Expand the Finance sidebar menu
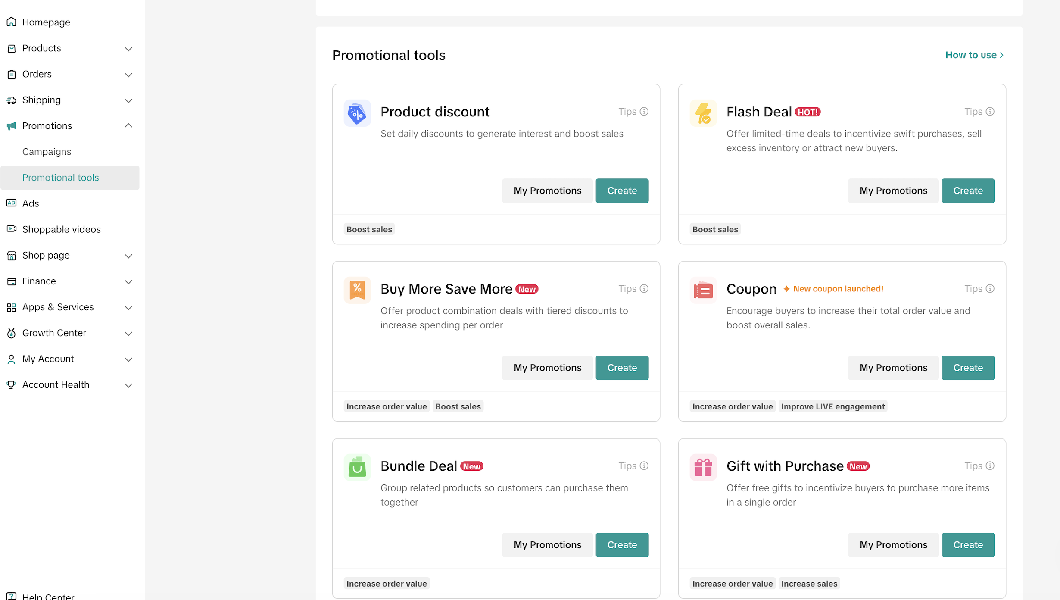1060x600 pixels. point(128,281)
